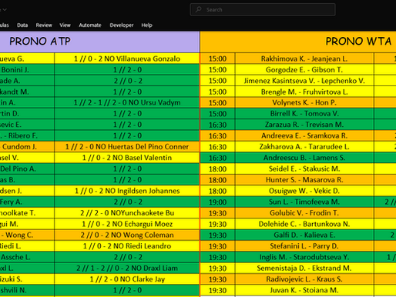Select cell 'Volynets K. - Hon P.'
Viewport: 396px width, 297px height.
coord(304,102)
